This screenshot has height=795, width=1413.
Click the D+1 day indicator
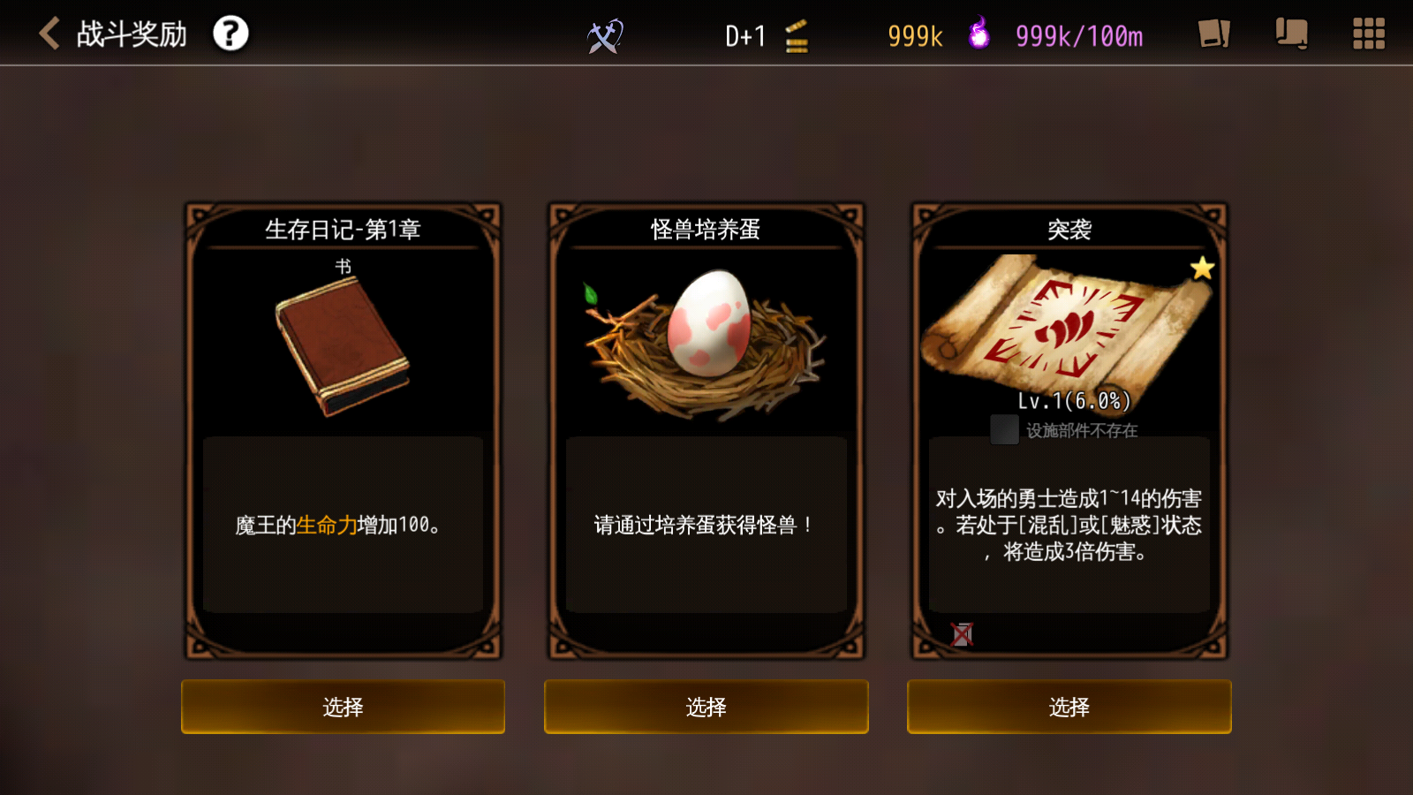coord(745,36)
